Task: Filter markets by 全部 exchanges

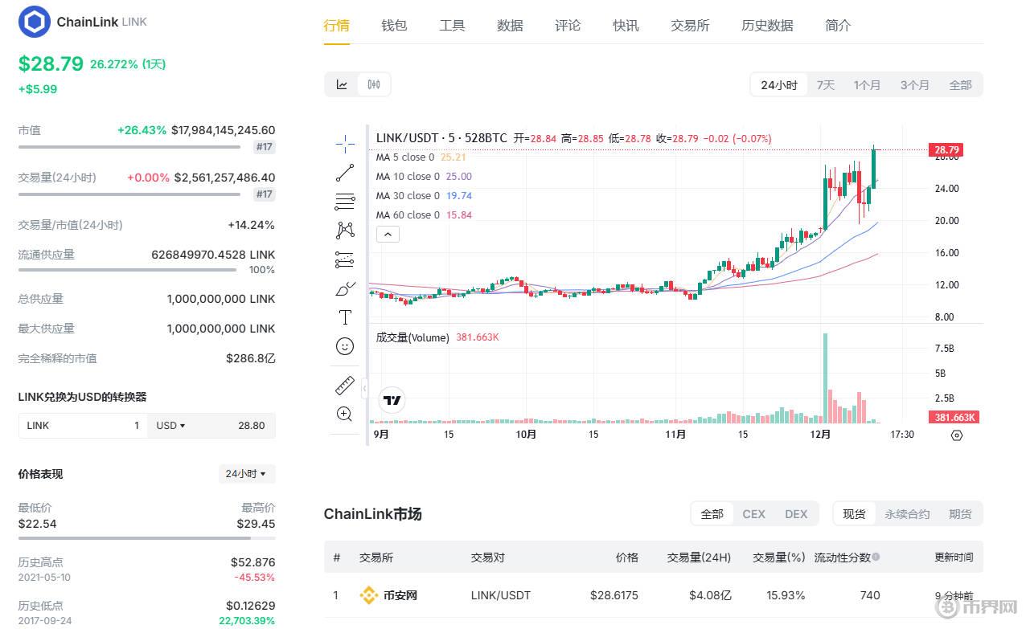Action: pos(712,514)
